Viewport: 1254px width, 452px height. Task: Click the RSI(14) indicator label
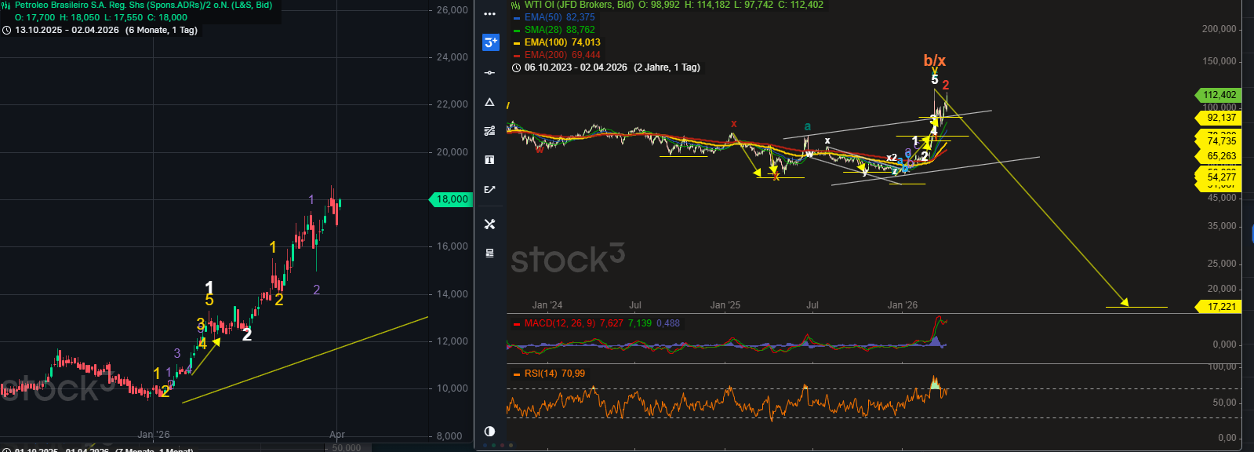coord(540,374)
